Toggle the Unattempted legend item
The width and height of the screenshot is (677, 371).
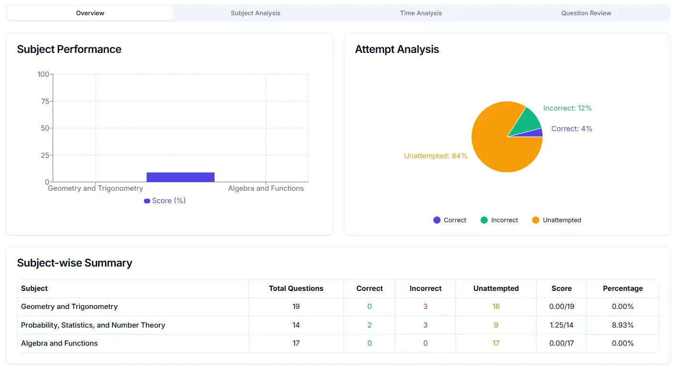[556, 220]
